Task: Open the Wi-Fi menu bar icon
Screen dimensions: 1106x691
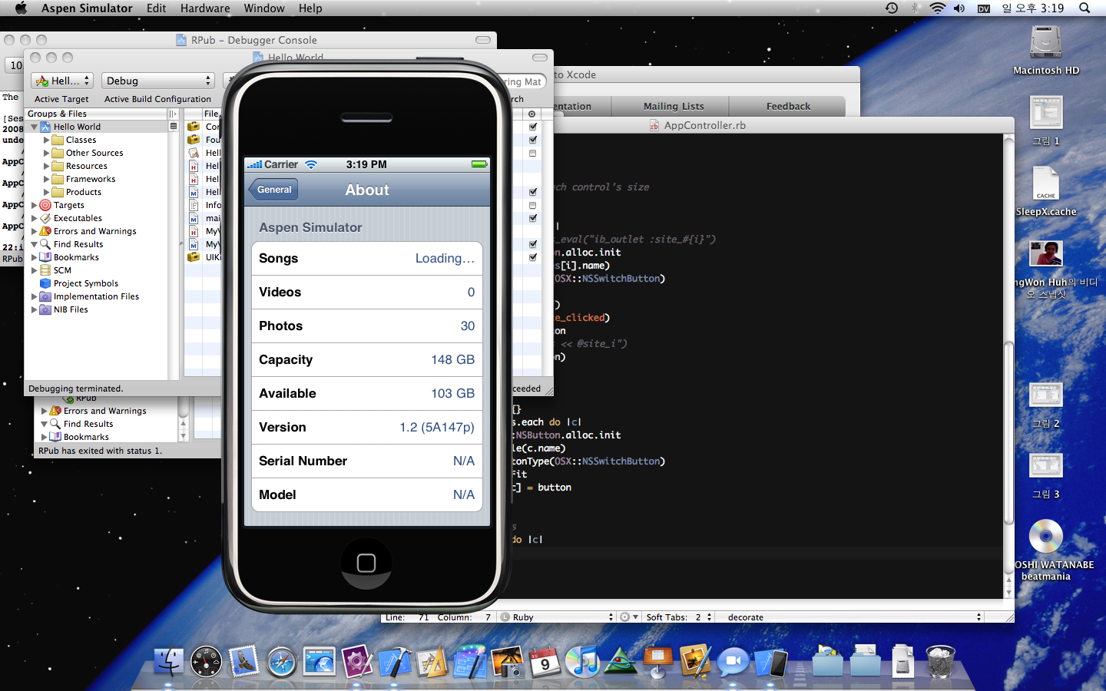Action: (937, 8)
